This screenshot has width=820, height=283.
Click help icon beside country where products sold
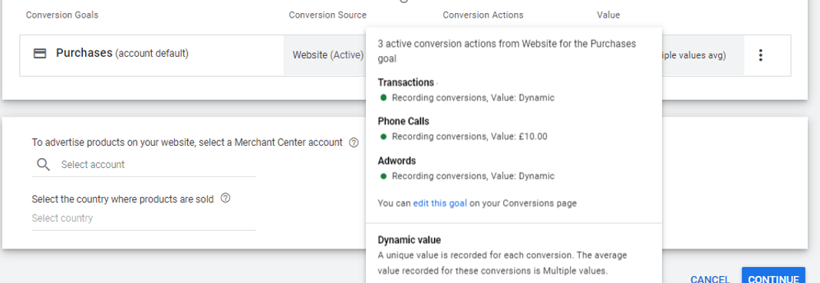pyautogui.click(x=226, y=199)
